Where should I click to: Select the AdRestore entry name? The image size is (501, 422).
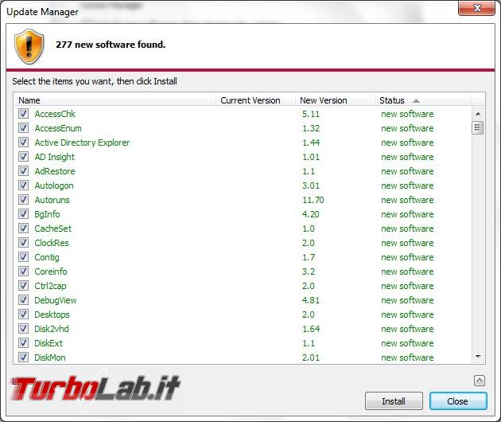point(55,171)
